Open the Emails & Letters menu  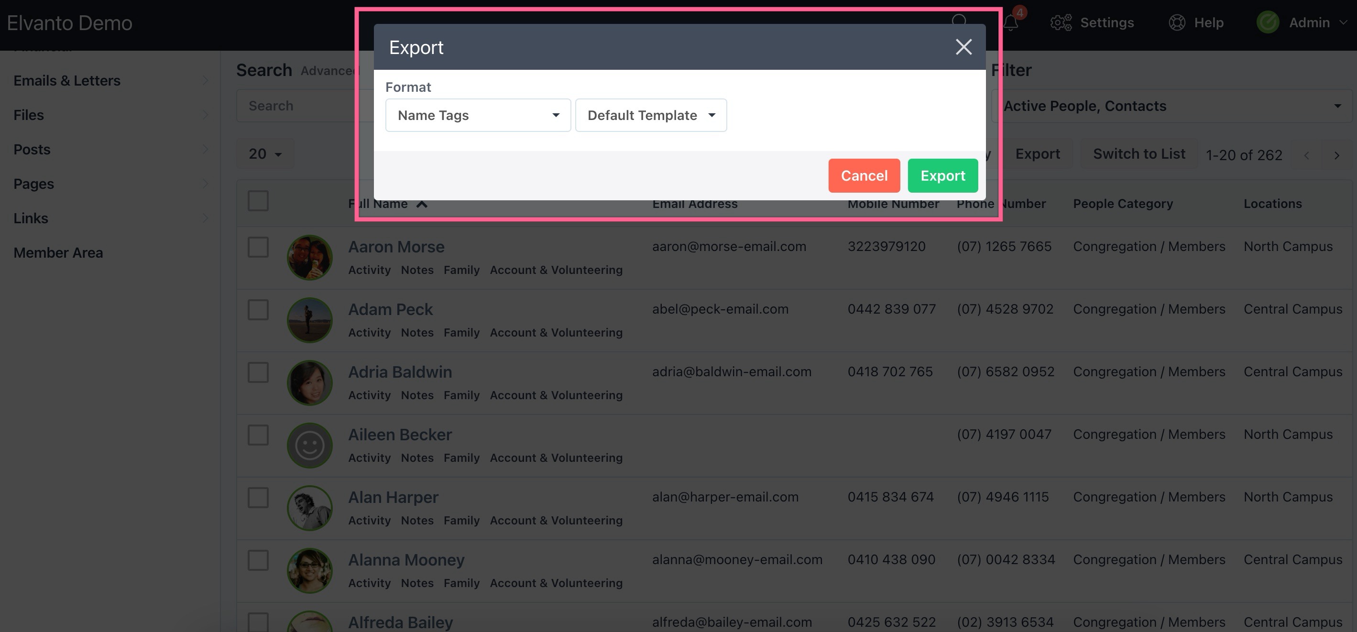click(67, 81)
